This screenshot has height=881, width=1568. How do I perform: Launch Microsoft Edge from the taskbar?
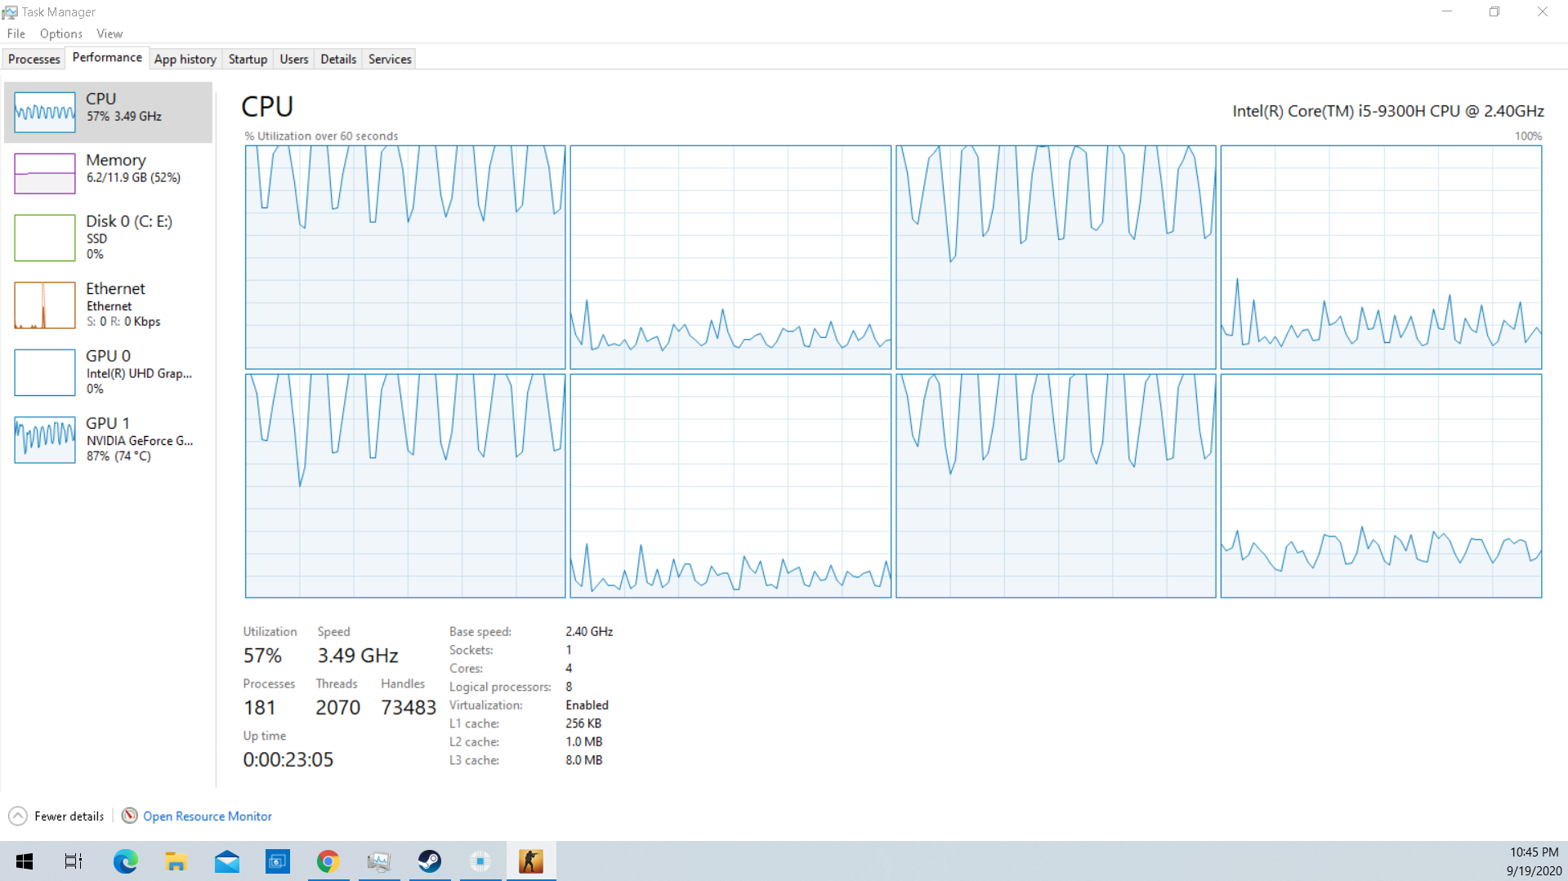(126, 861)
